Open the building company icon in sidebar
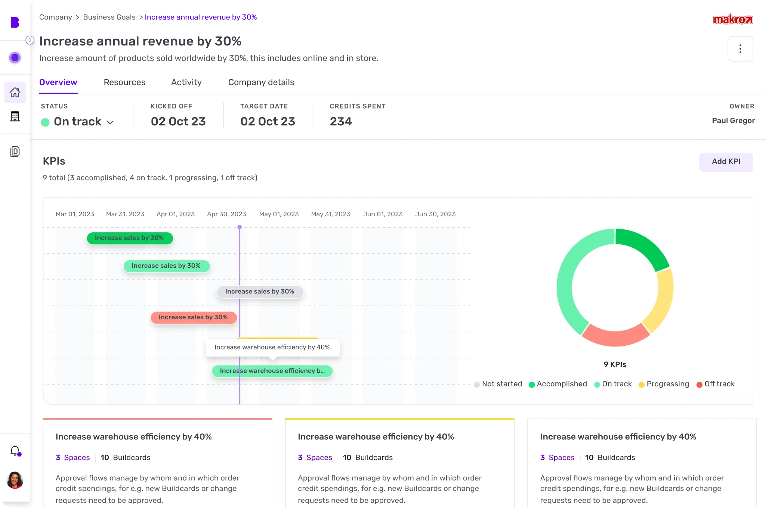The image size is (766, 508). pyautogui.click(x=15, y=116)
